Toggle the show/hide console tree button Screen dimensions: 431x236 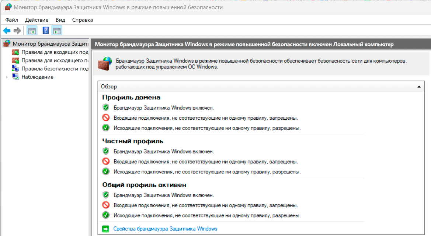32,31
